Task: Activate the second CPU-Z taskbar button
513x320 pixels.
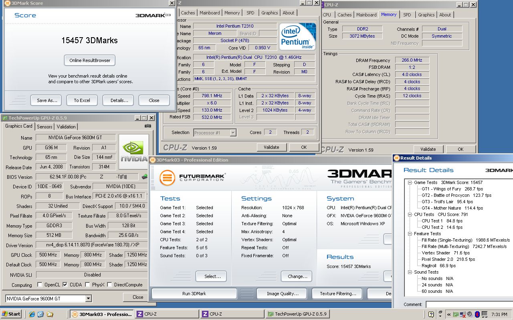Action: pyautogui.click(x=232, y=314)
